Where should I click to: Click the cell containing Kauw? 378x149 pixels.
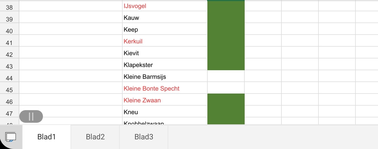(x=165, y=18)
